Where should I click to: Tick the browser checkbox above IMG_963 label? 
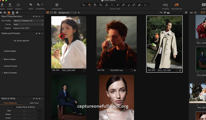(197, 105)
